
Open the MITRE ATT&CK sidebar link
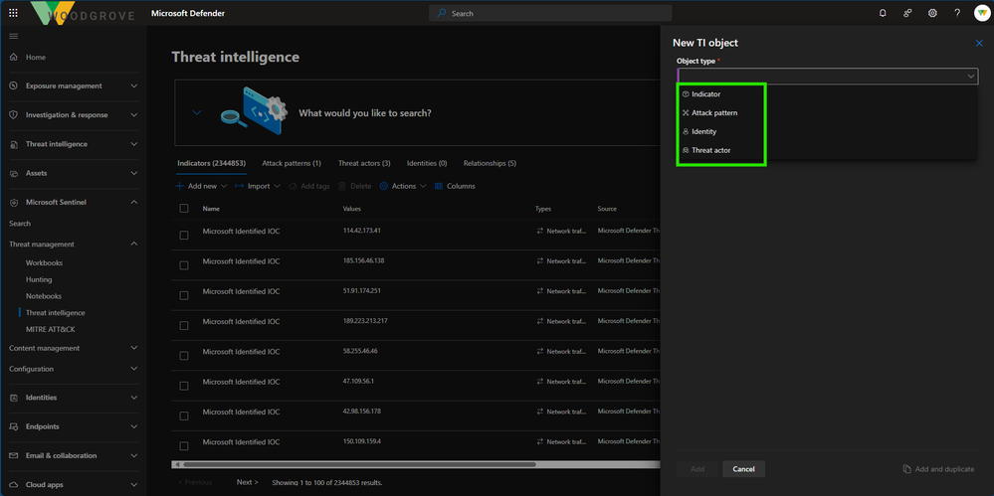(x=51, y=329)
